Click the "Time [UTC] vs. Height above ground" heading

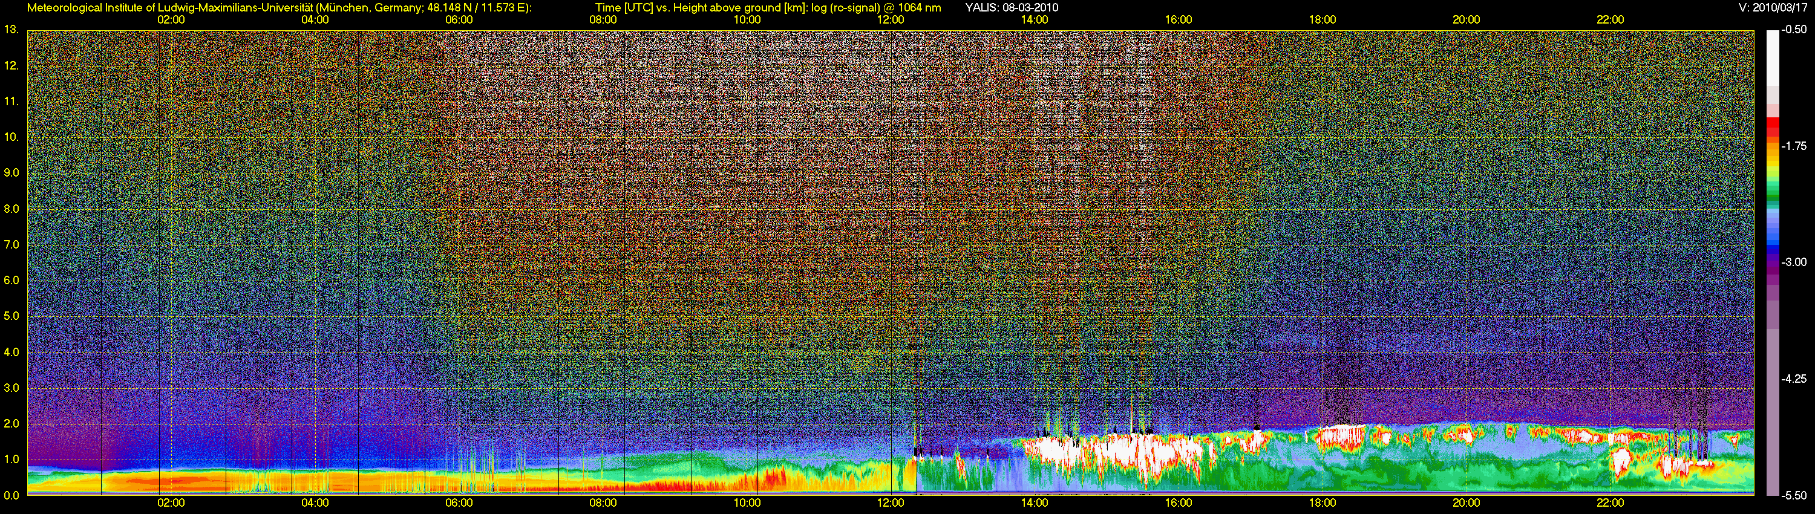click(768, 8)
